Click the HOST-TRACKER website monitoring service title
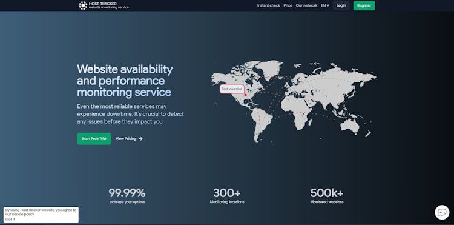The height and width of the screenshot is (225, 454). pos(108,5)
